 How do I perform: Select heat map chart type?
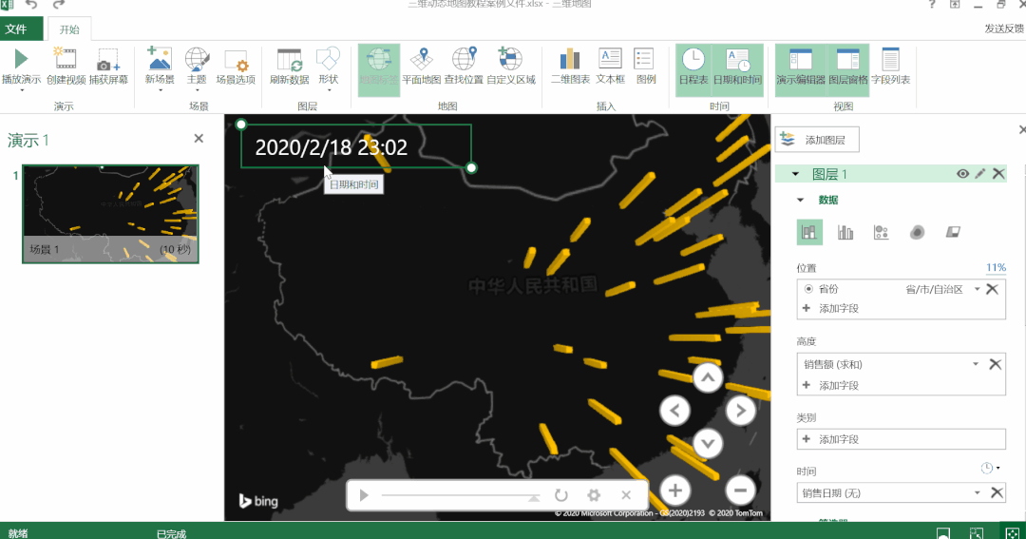coord(918,232)
